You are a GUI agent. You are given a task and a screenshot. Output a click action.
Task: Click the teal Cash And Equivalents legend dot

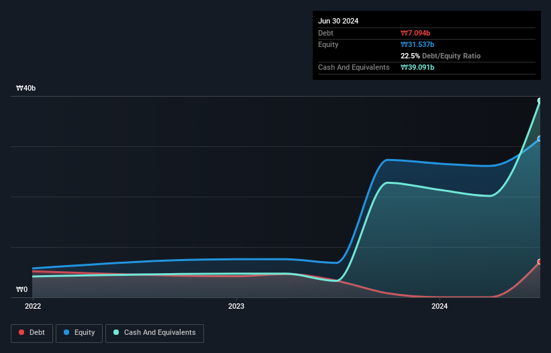(x=116, y=332)
